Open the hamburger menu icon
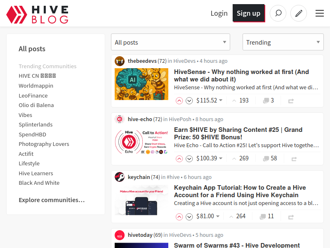 tap(319, 13)
